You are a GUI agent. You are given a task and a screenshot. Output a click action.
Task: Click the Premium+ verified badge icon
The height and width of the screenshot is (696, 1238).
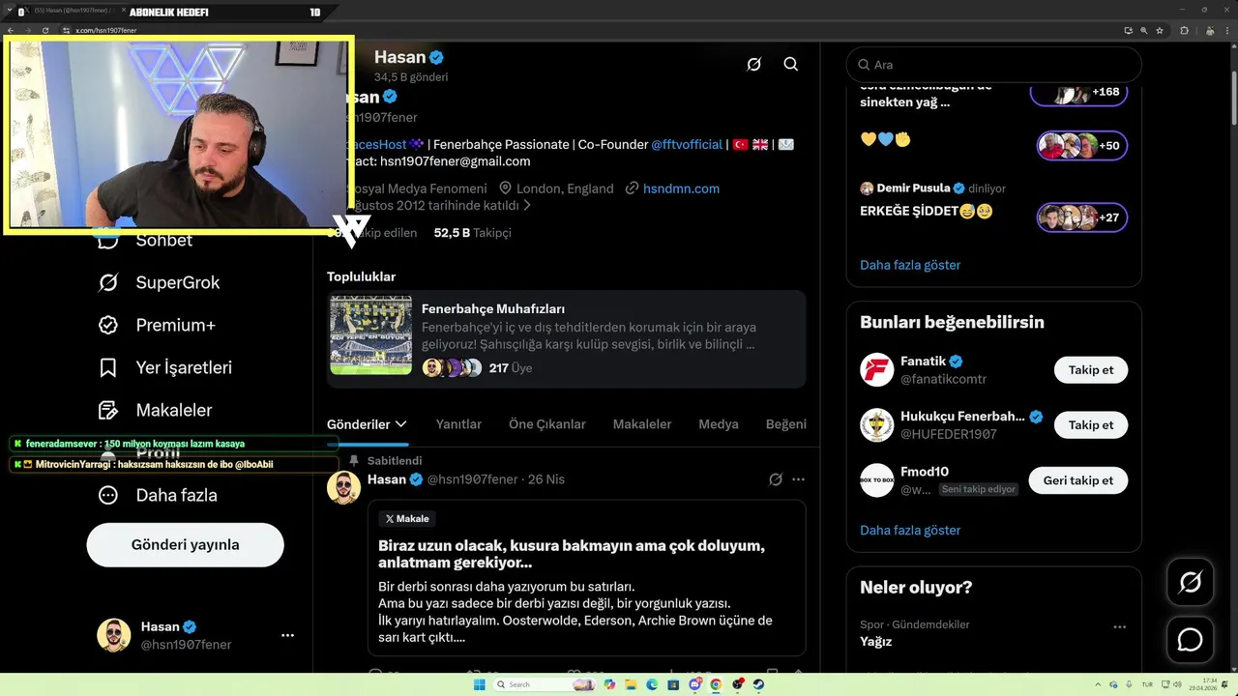[x=108, y=325]
